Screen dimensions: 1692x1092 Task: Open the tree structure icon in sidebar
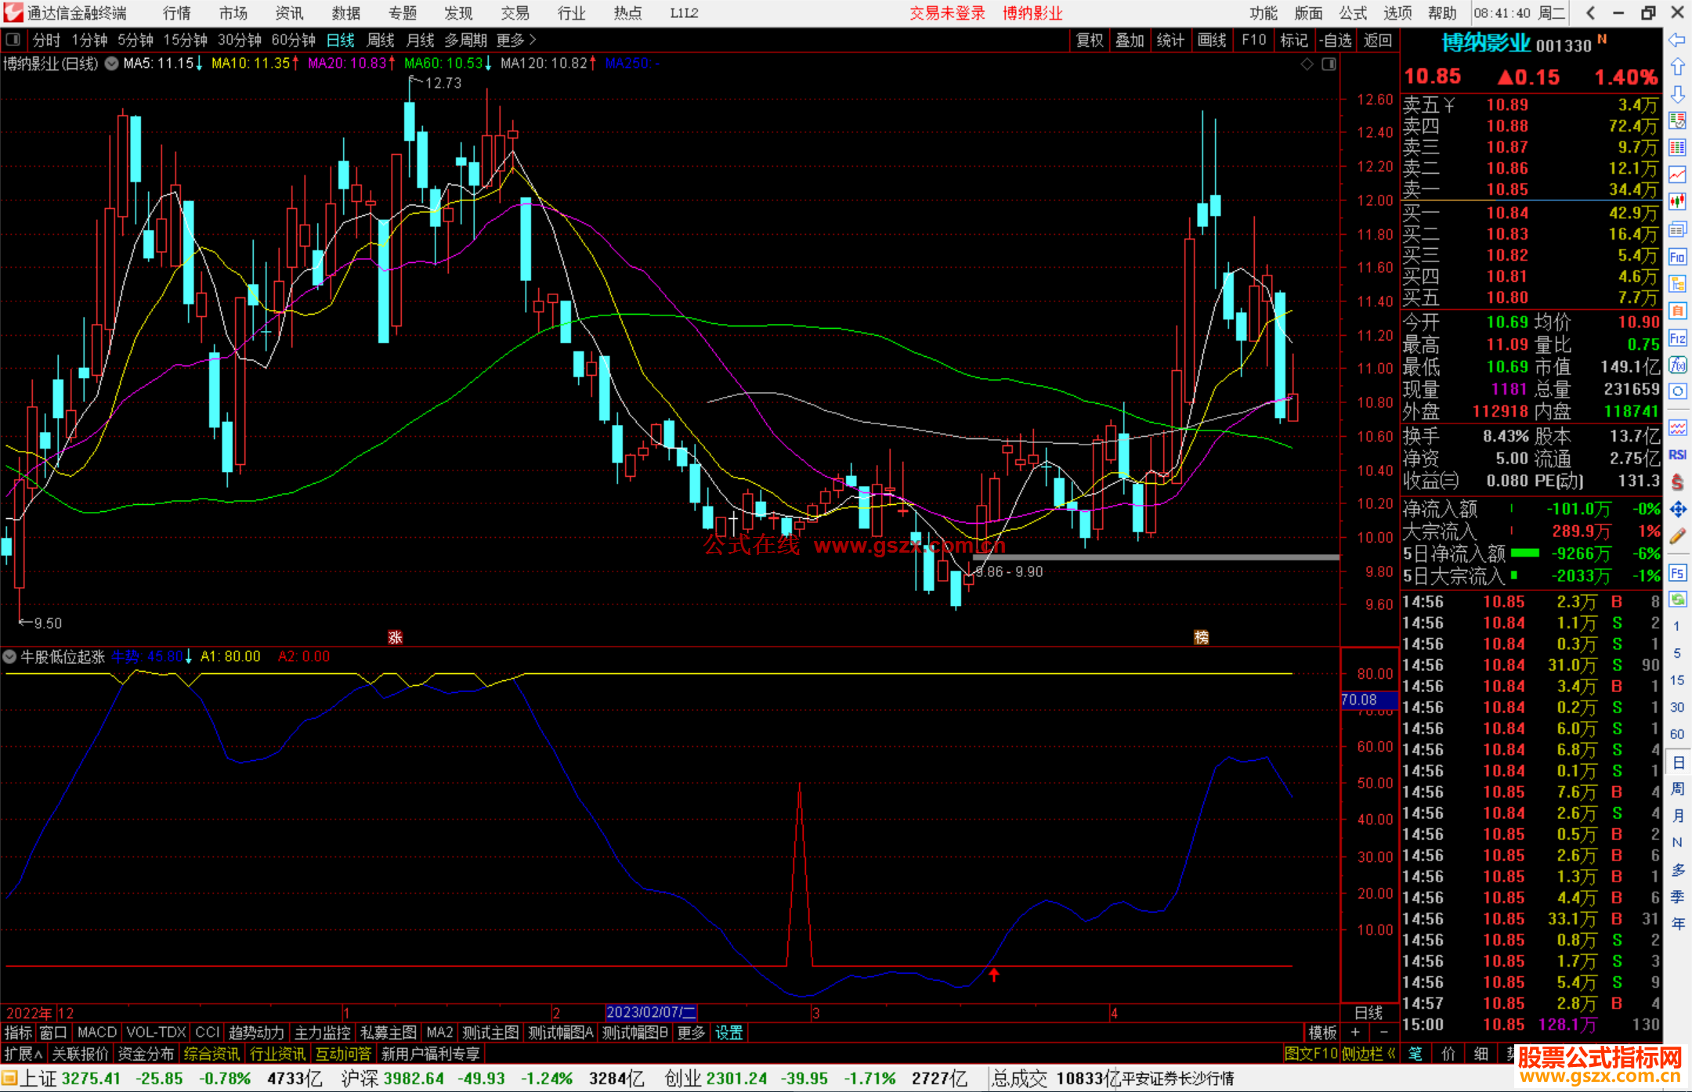[1677, 284]
